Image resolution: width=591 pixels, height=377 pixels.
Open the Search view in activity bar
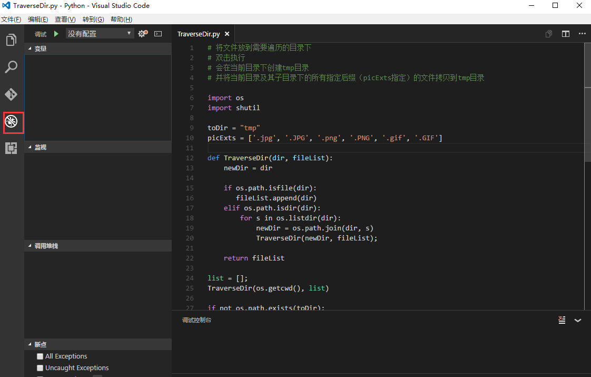(11, 67)
